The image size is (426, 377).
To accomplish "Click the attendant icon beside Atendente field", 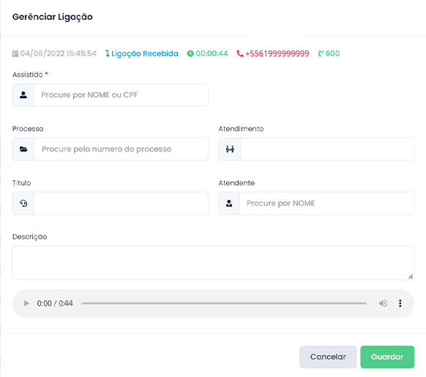I will 229,204.
